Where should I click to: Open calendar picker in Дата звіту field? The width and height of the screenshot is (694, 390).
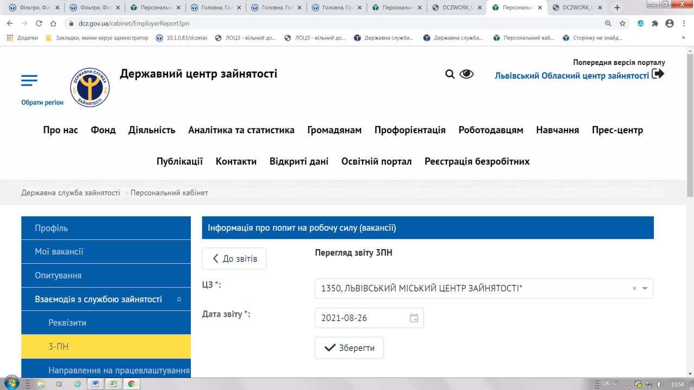pyautogui.click(x=414, y=318)
